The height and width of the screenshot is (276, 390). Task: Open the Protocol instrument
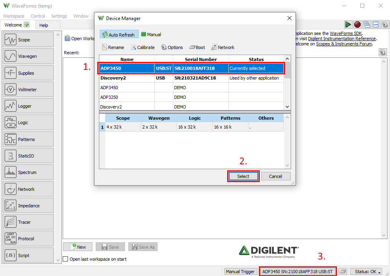(x=28, y=239)
